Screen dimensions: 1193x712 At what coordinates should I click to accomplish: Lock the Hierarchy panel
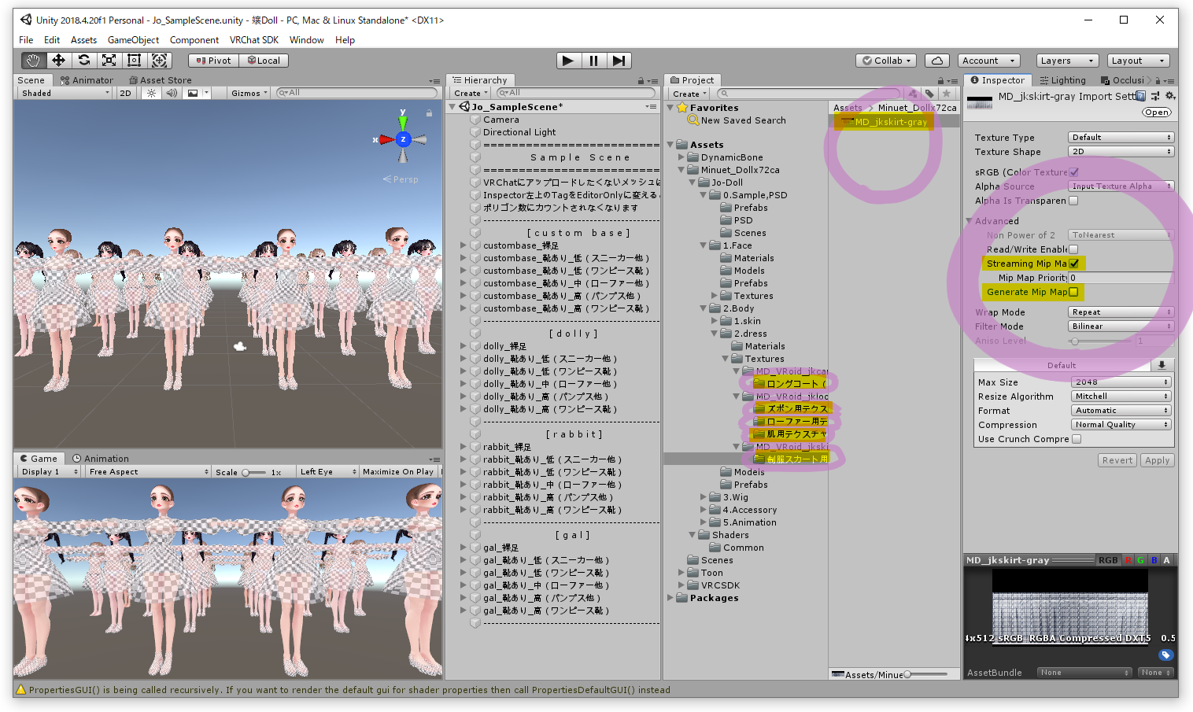641,81
